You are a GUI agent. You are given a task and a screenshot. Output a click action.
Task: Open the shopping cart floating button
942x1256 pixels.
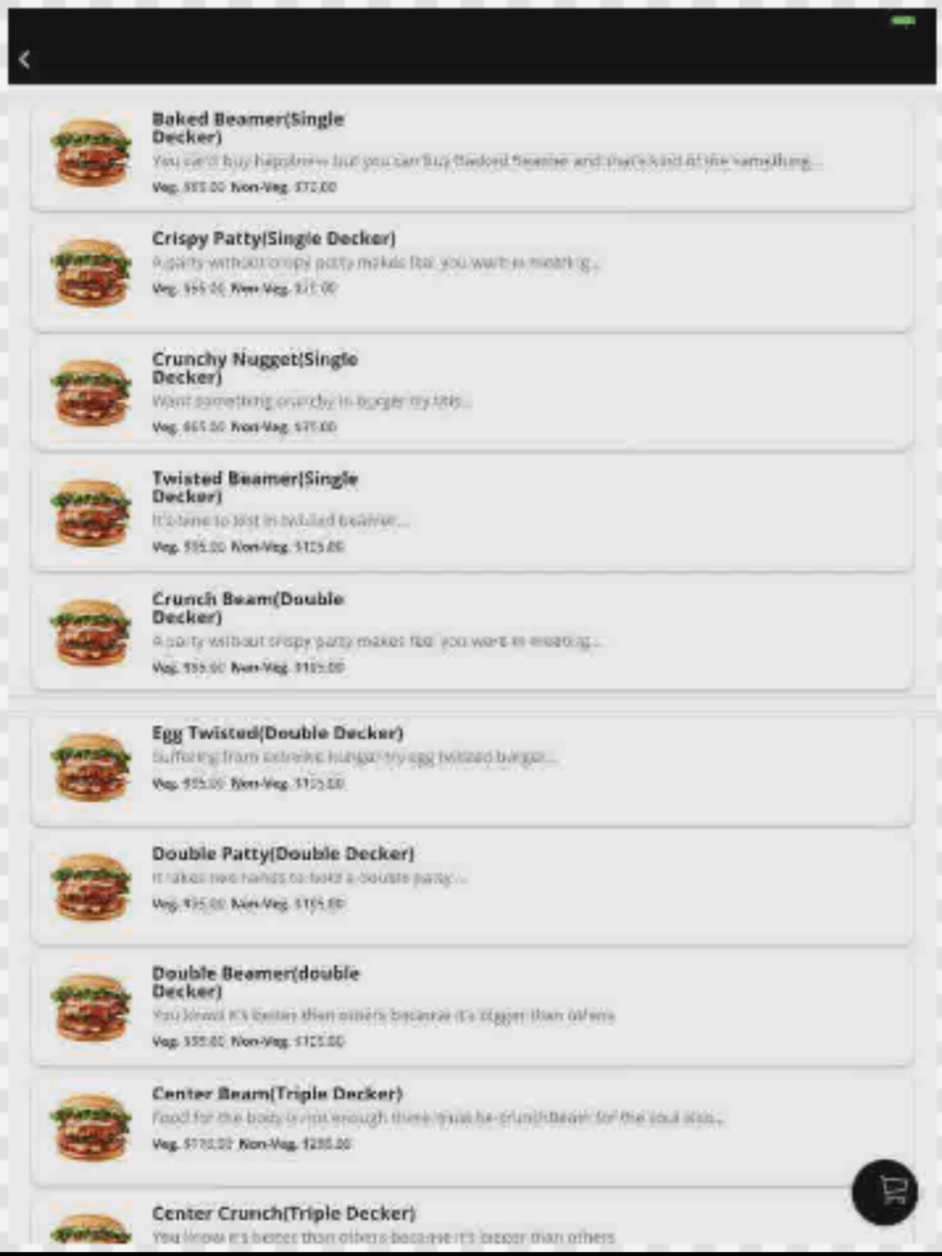pyautogui.click(x=885, y=1192)
